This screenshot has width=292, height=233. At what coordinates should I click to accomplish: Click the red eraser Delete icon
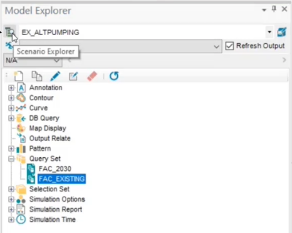pos(92,76)
